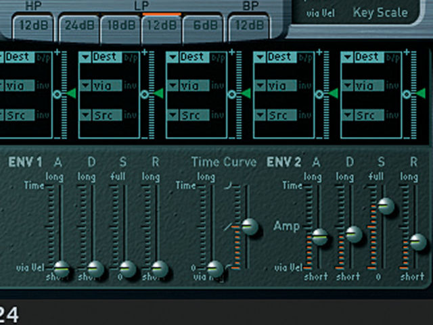Open via dropdown in third-from-right router slot
The height and width of the screenshot is (325, 433).
[x=188, y=86]
